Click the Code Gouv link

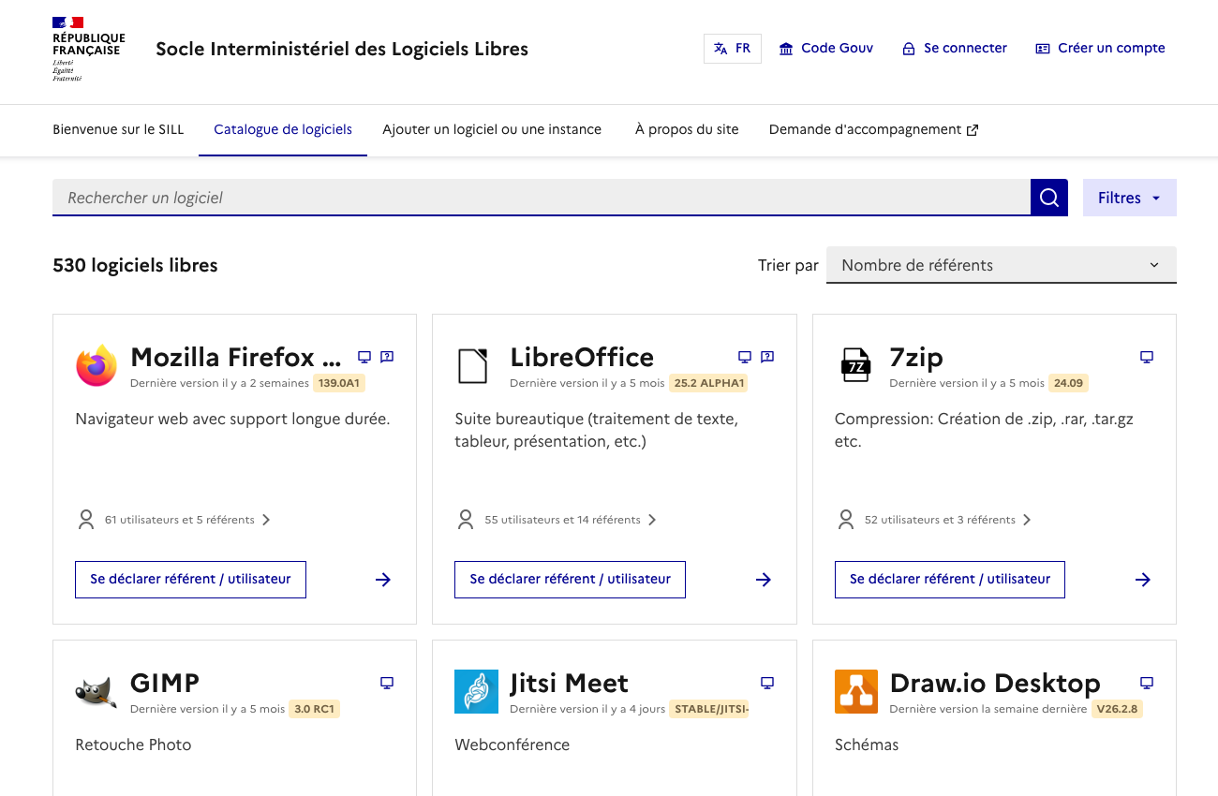(x=826, y=49)
